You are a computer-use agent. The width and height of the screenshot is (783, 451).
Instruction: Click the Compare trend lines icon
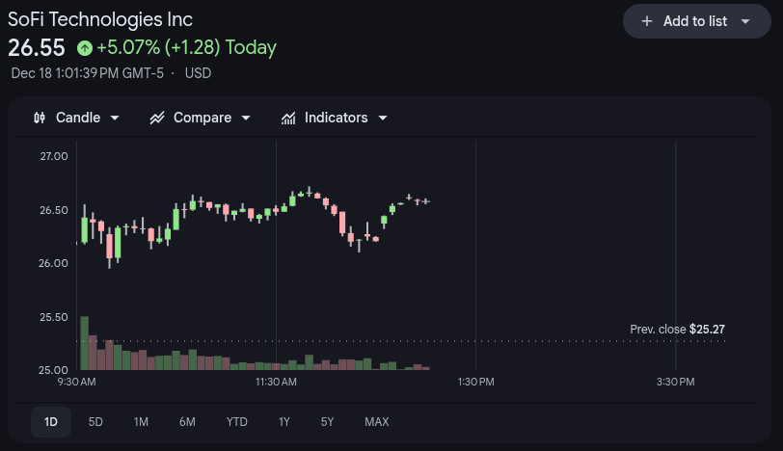click(157, 118)
